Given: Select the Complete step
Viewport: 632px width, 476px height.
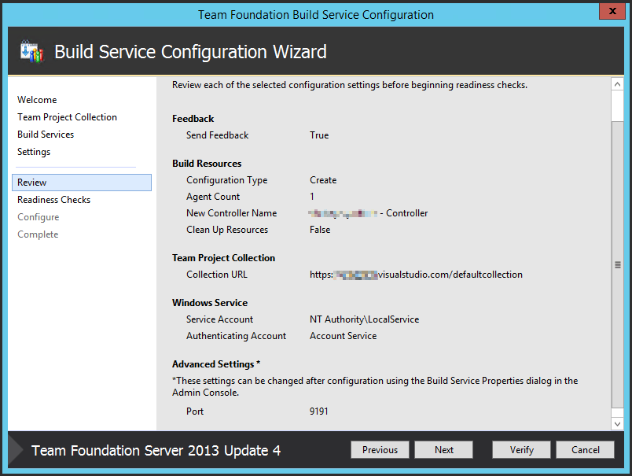Looking at the screenshot, I should pos(38,234).
